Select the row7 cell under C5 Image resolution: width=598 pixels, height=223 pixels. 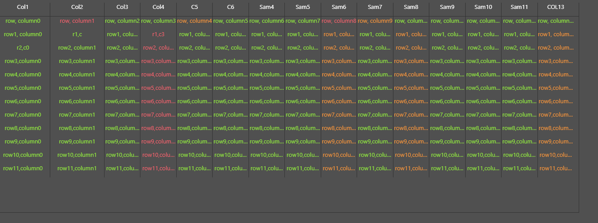(x=194, y=115)
